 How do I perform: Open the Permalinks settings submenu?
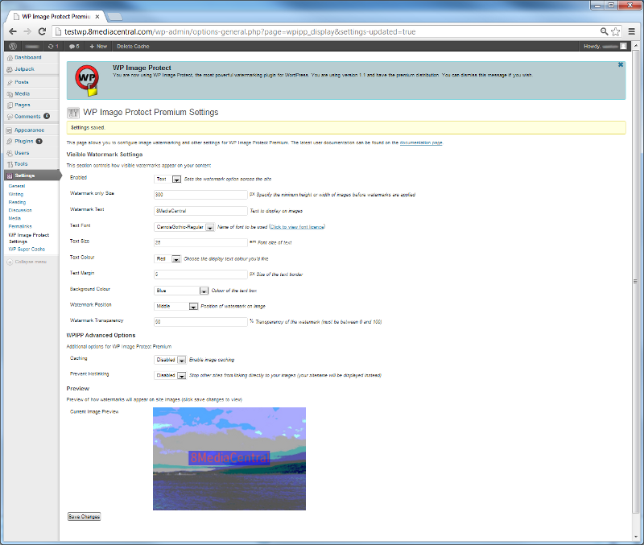[x=20, y=226]
